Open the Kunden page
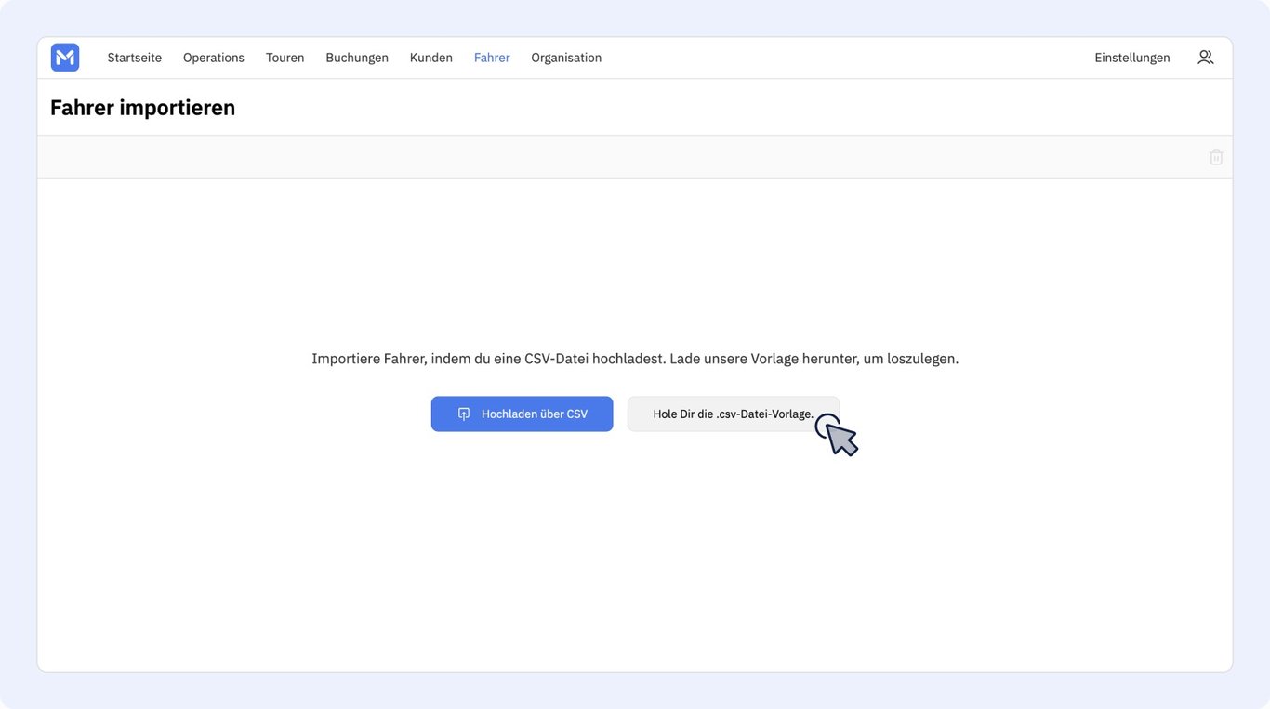 point(431,58)
